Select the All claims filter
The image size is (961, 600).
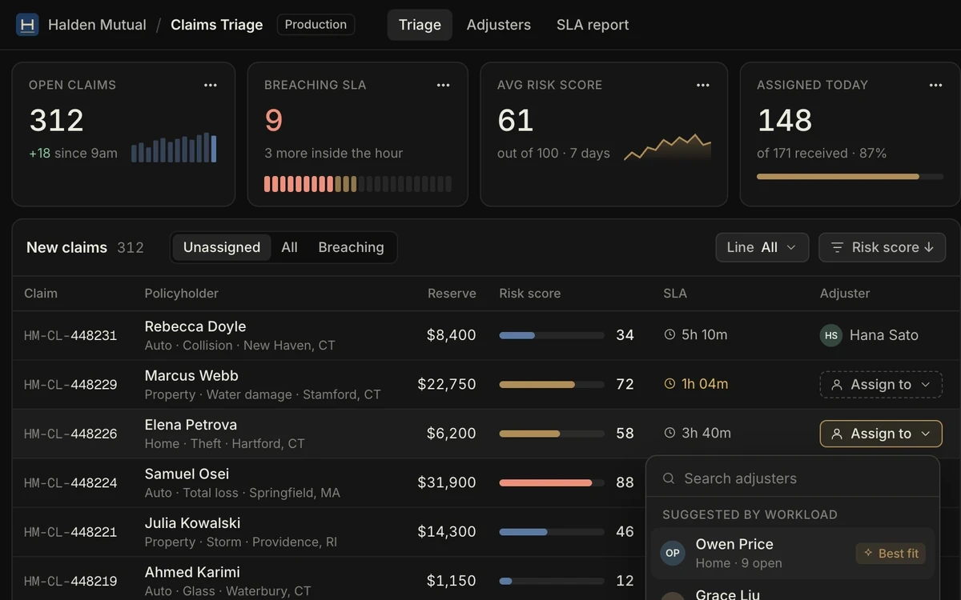(x=290, y=247)
